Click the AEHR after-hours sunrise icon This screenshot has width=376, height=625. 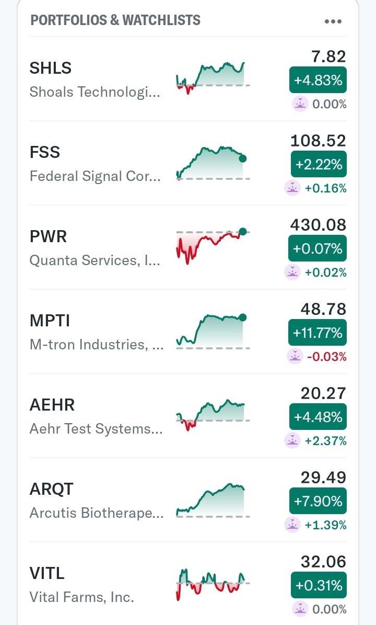292,440
